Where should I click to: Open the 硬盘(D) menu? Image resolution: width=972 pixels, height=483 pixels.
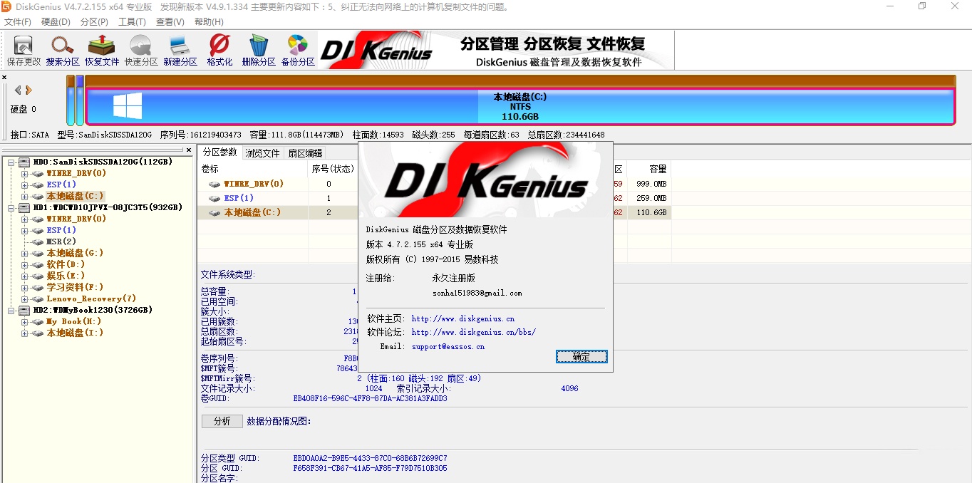click(x=56, y=22)
